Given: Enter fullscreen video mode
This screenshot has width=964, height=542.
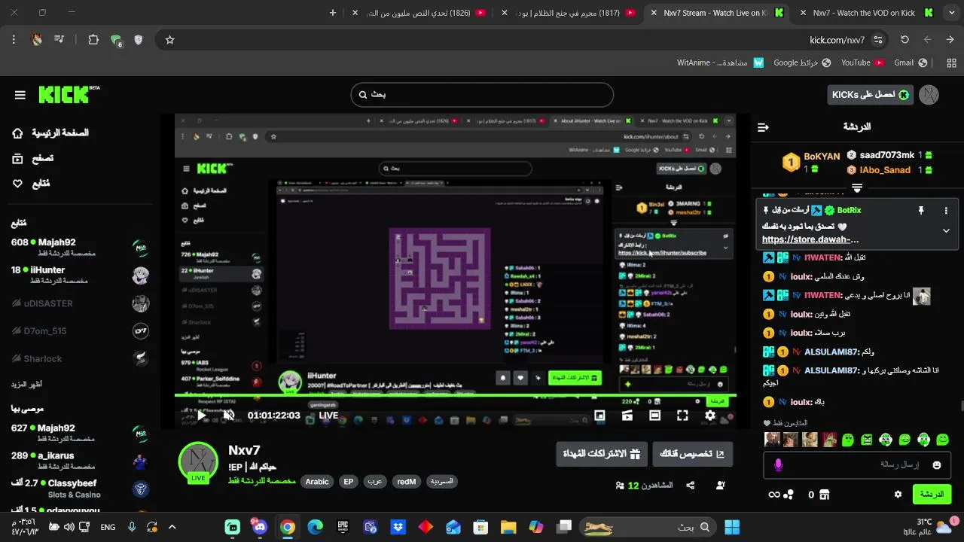Looking at the screenshot, I should 682,416.
